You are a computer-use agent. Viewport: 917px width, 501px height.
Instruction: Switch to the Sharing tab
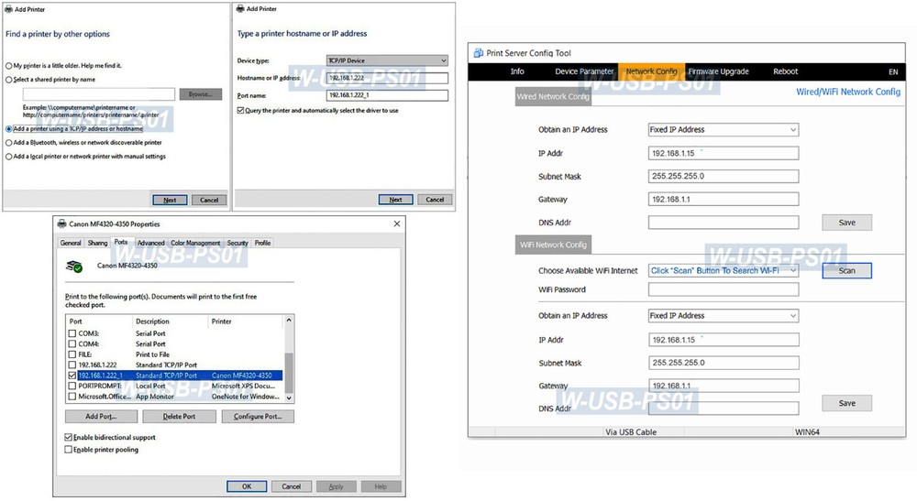(x=98, y=243)
